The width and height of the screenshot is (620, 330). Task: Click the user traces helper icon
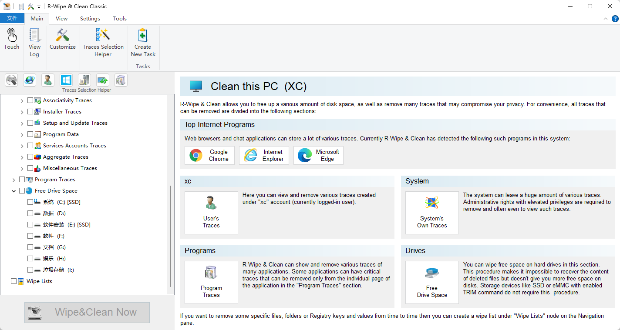click(x=48, y=80)
